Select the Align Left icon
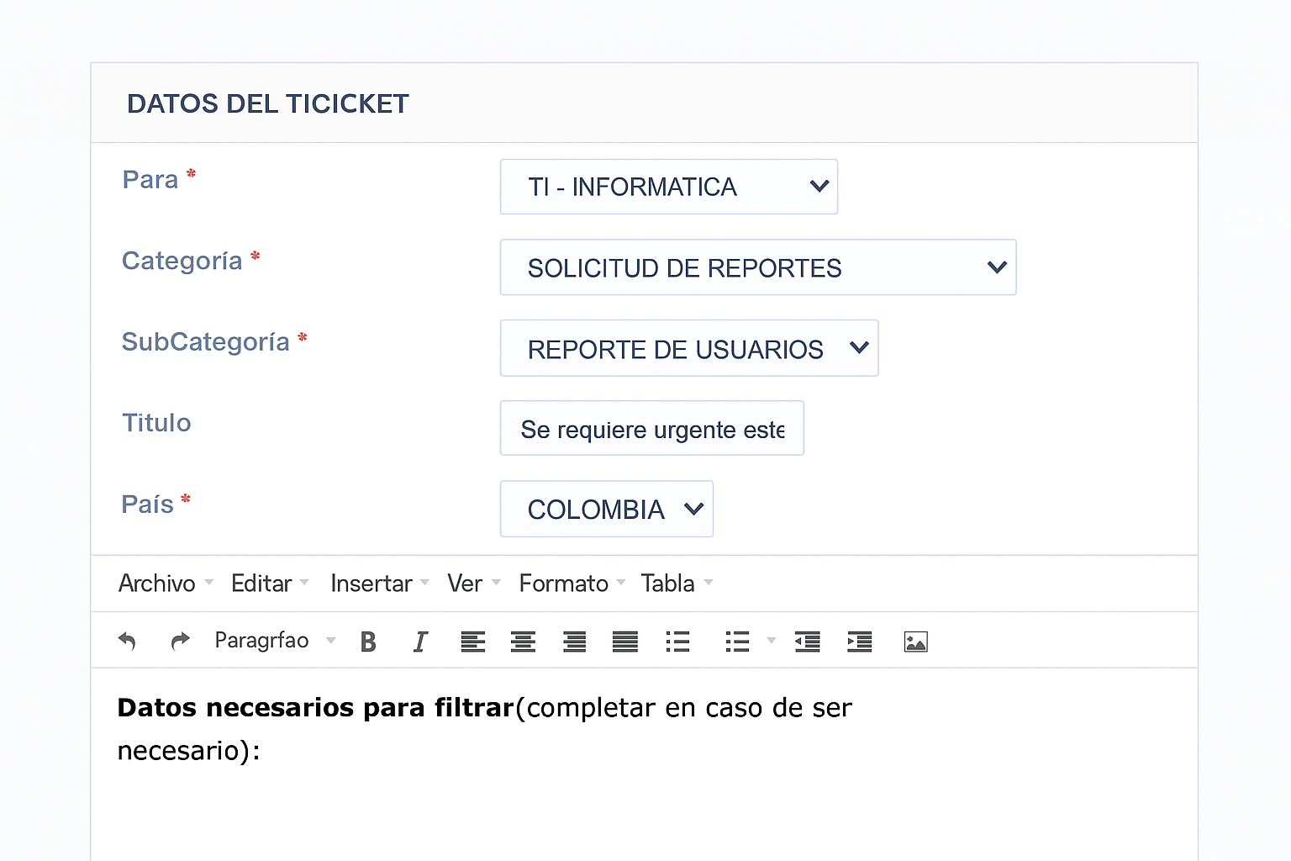The height and width of the screenshot is (861, 1291). click(473, 642)
